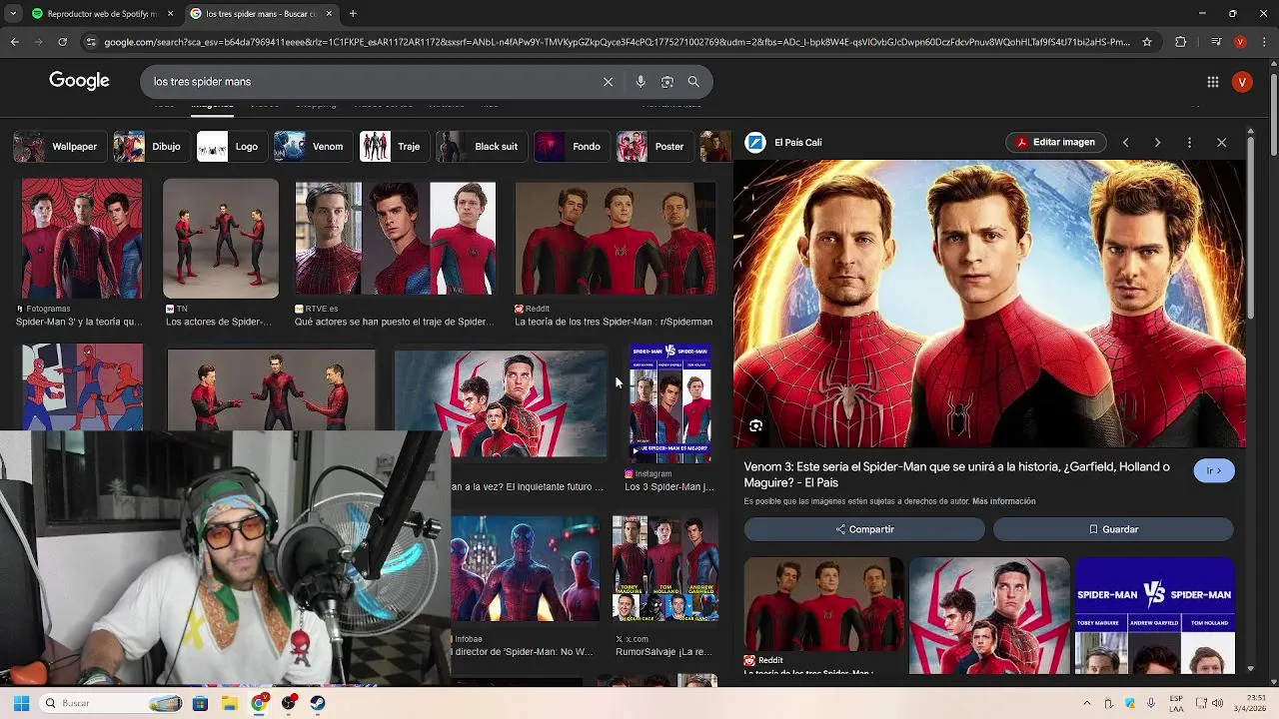Open the Windows Start menu
The image size is (1279, 719).
pyautogui.click(x=21, y=703)
